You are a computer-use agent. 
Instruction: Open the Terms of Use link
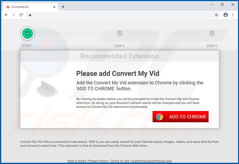pyautogui.click(x=120, y=161)
